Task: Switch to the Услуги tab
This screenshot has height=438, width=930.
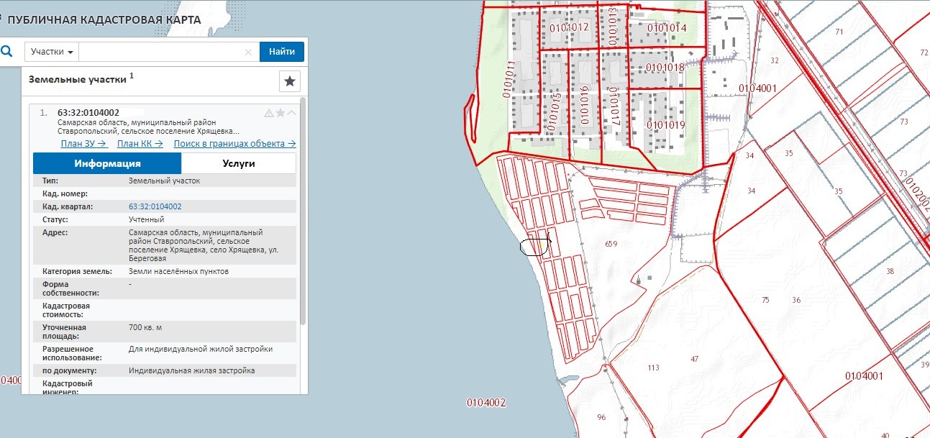Action: coord(238,163)
